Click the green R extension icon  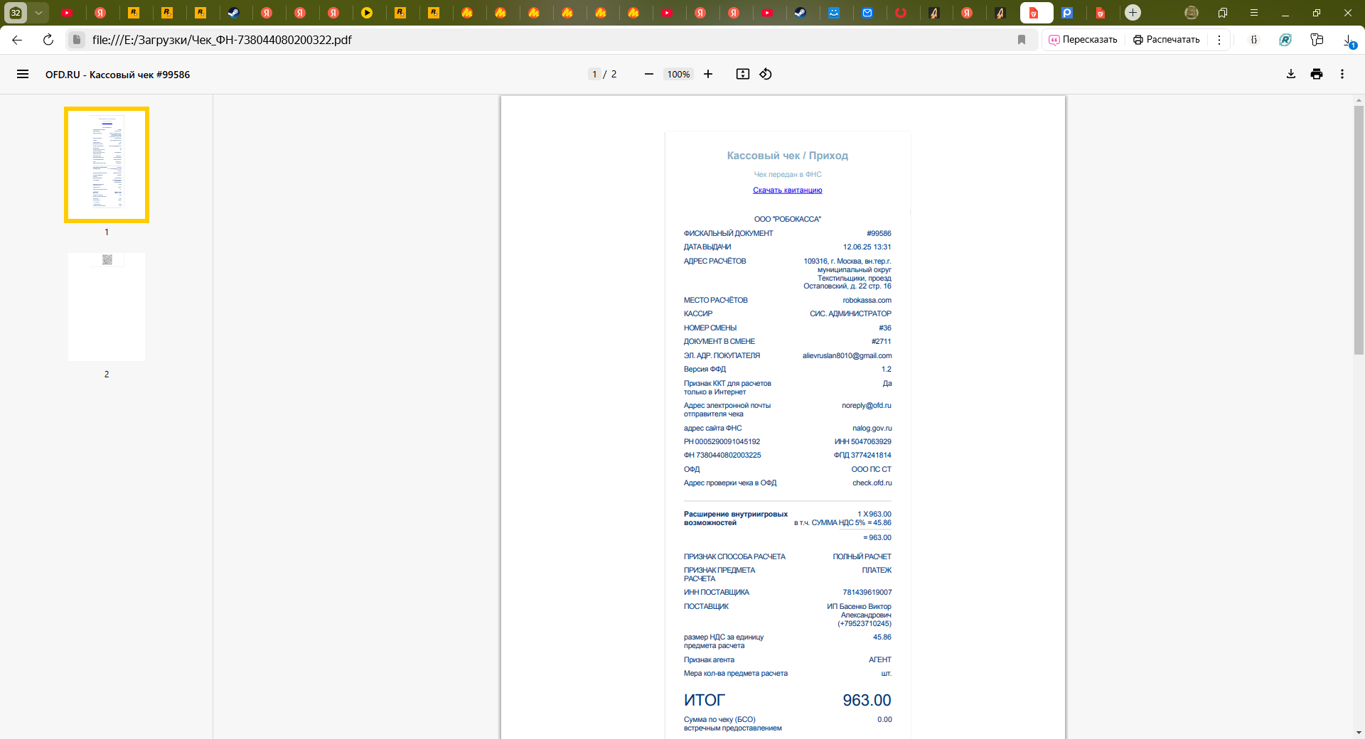1285,40
